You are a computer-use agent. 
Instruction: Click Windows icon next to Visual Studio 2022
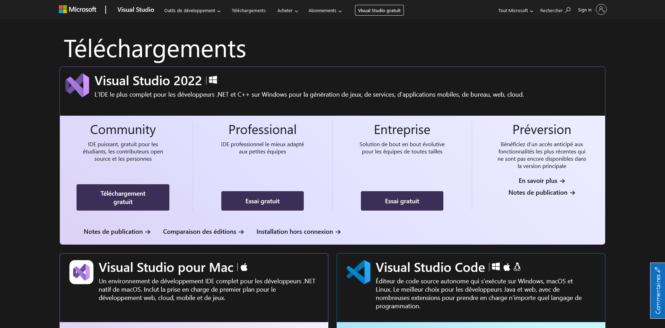tap(213, 80)
